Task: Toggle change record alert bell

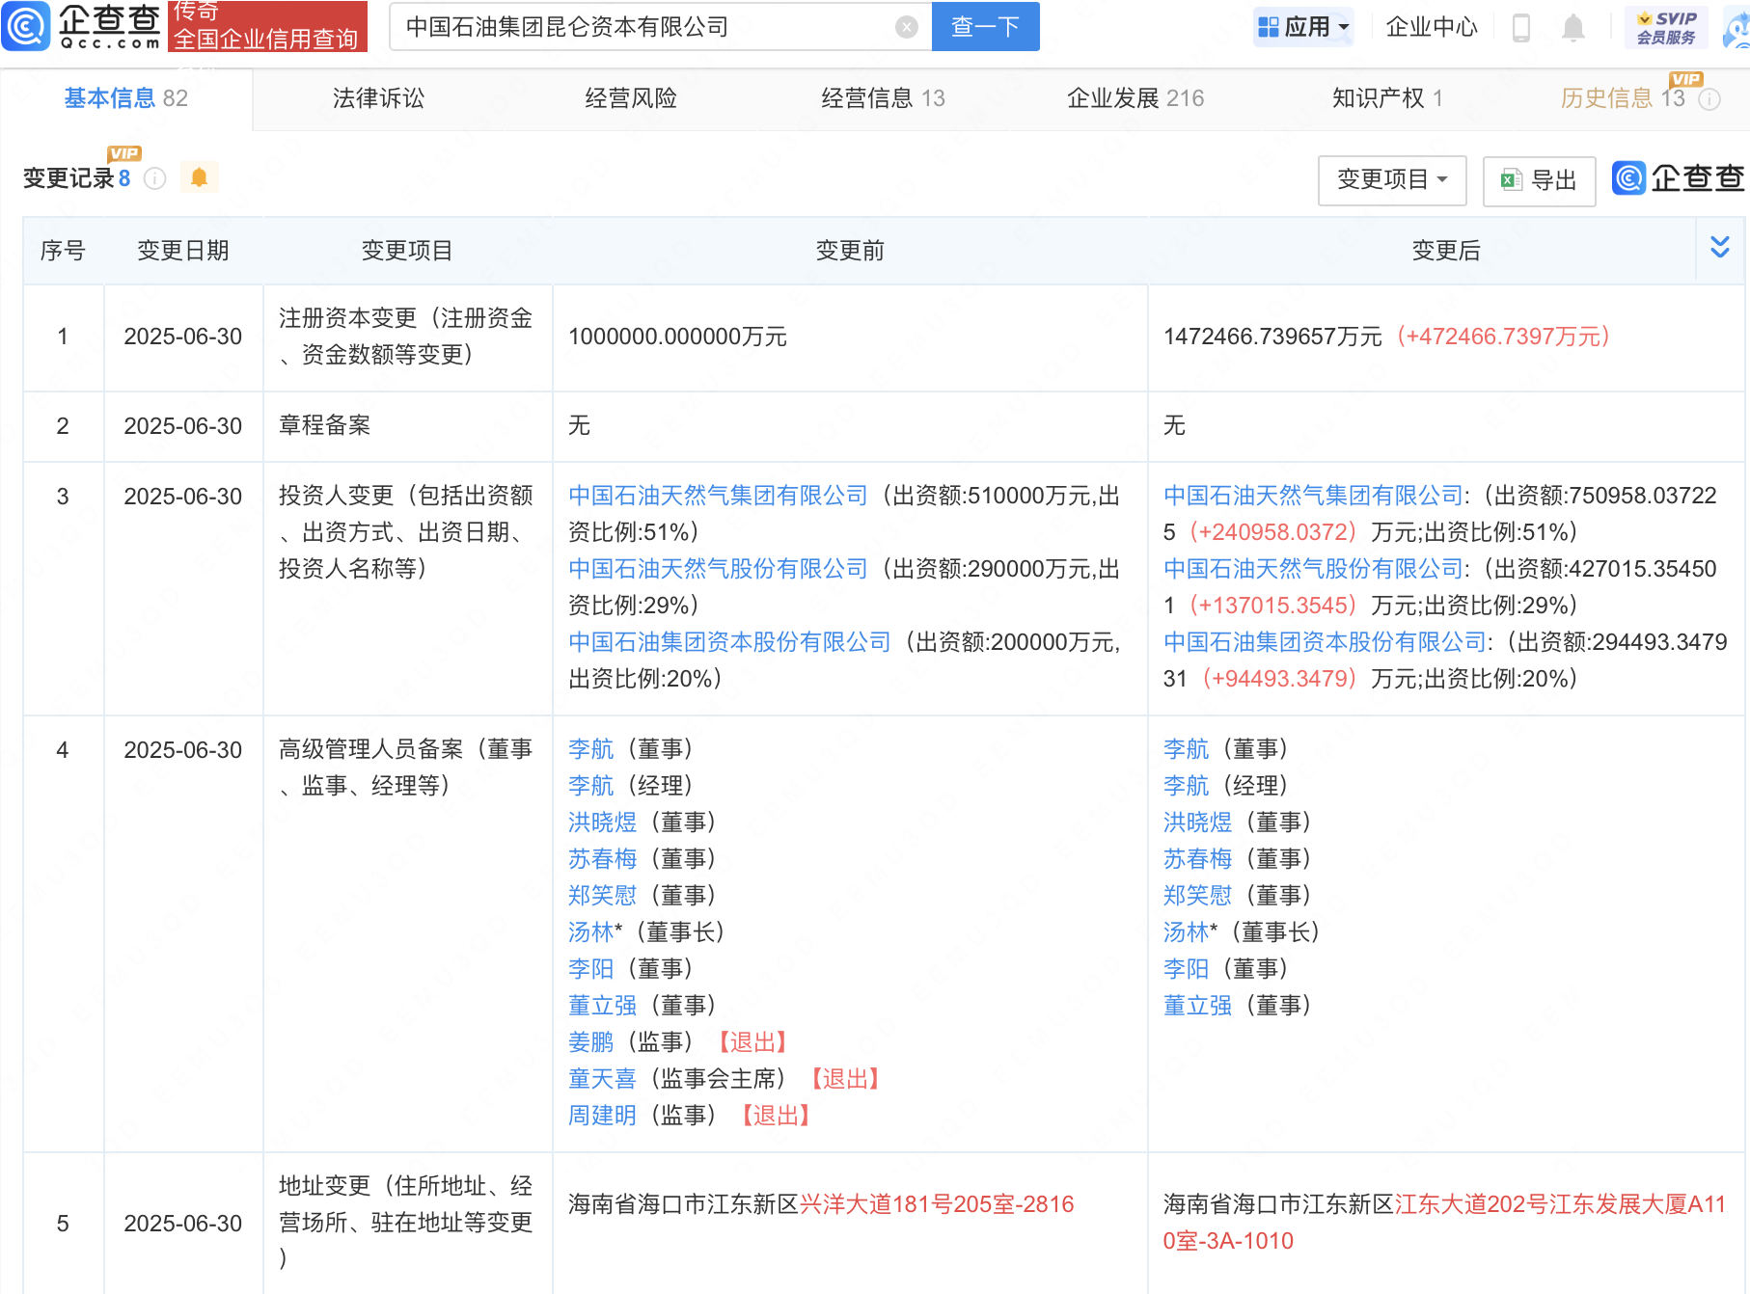Action: coord(199,177)
